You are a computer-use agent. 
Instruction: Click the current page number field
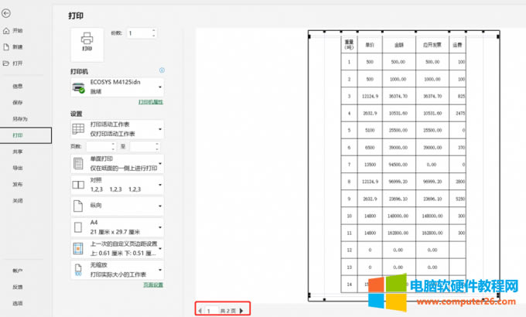tap(210, 310)
